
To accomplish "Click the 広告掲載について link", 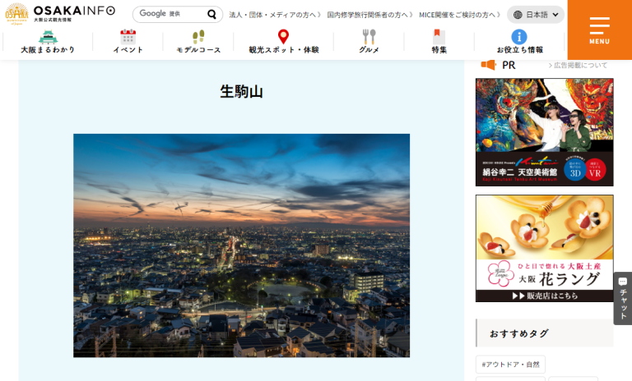I will click(580, 66).
